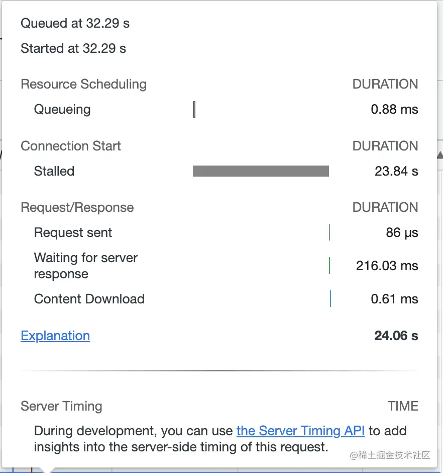
Task: Click the 0.61 ms Content Download value
Action: coord(394,299)
